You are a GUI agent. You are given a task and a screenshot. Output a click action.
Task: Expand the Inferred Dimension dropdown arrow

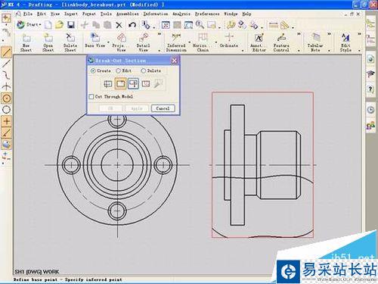[189, 42]
